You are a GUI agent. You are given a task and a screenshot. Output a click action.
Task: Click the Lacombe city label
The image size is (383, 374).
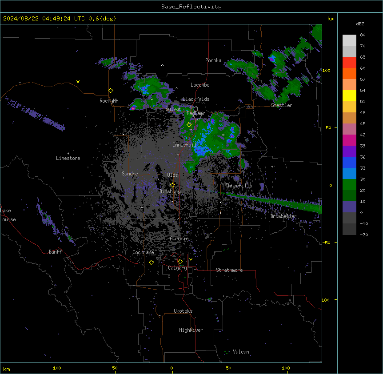200,85
